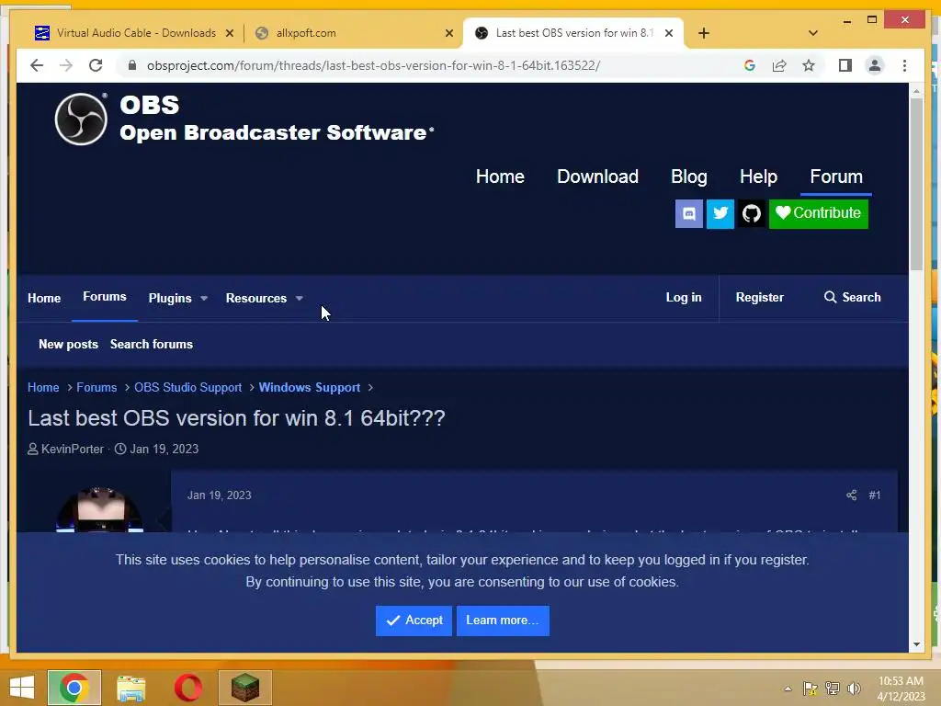Click the volume speaker tray icon

pyautogui.click(x=854, y=689)
